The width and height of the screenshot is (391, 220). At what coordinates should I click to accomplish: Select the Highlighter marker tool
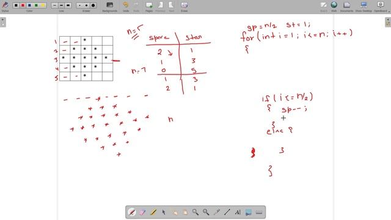click(x=153, y=212)
